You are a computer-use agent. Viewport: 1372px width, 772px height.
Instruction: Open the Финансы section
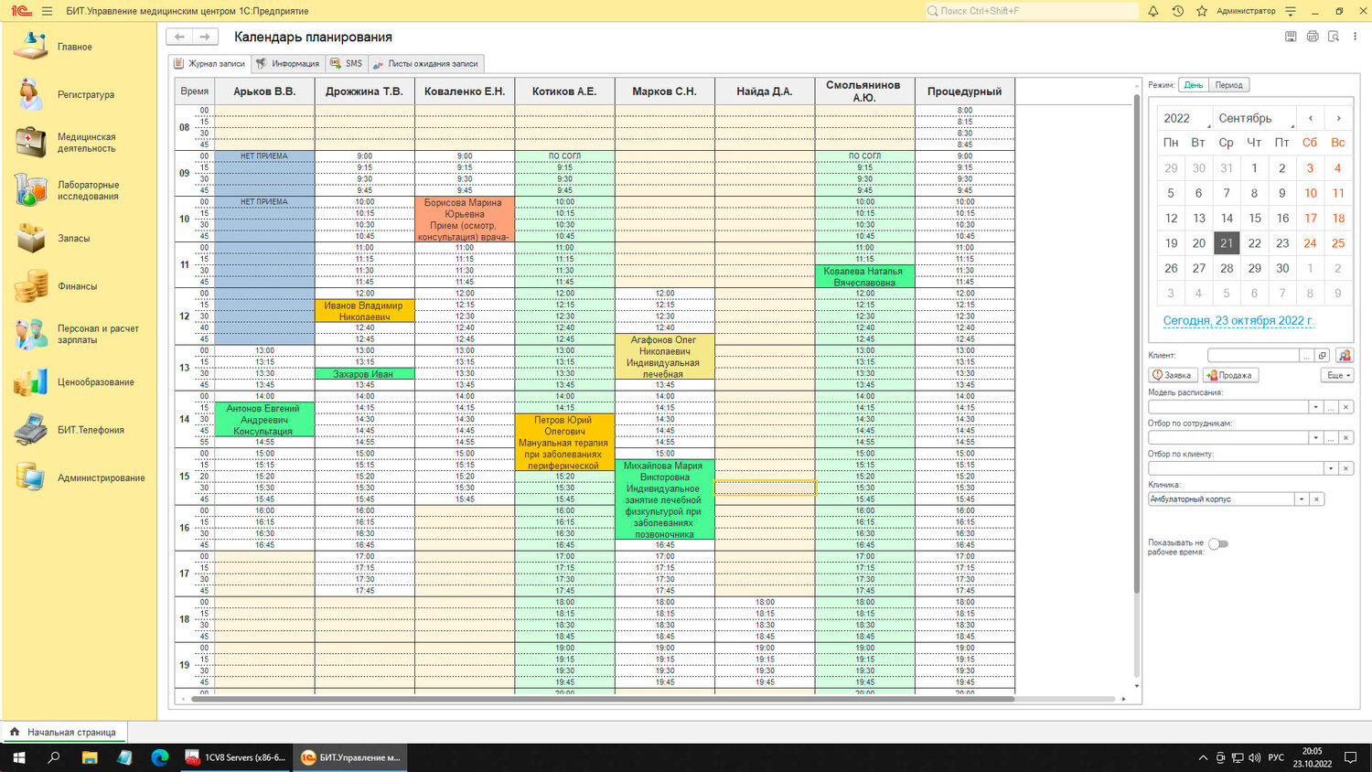pyautogui.click(x=77, y=286)
